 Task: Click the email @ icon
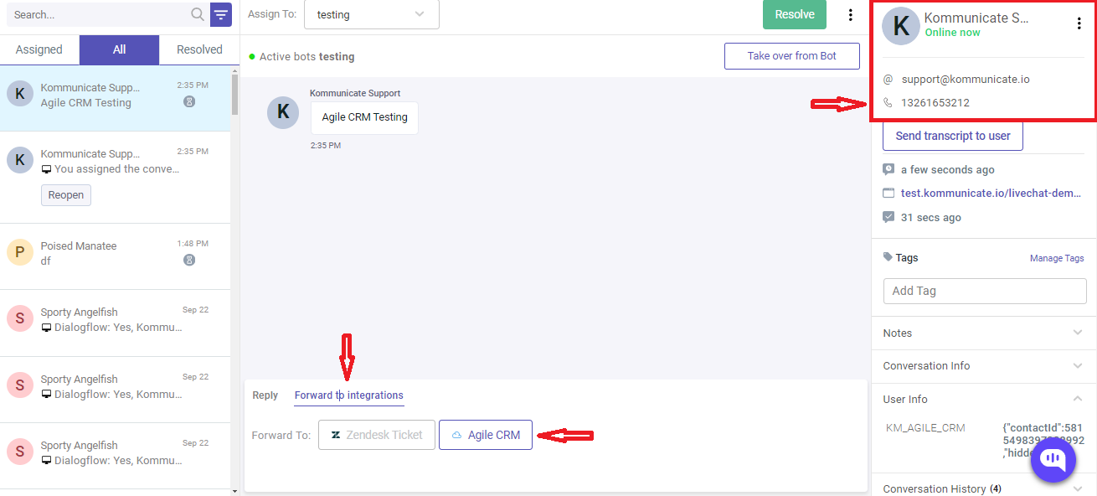[888, 80]
